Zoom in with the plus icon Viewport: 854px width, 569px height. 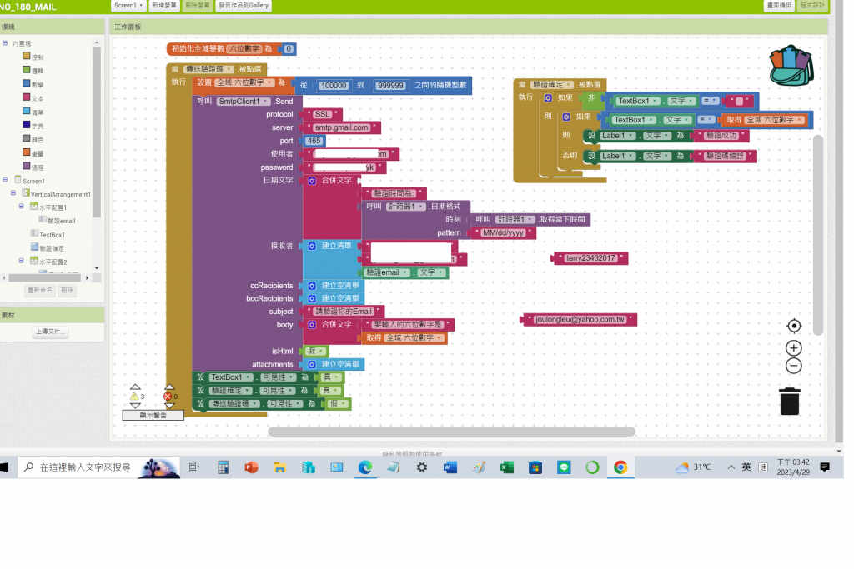[794, 348]
